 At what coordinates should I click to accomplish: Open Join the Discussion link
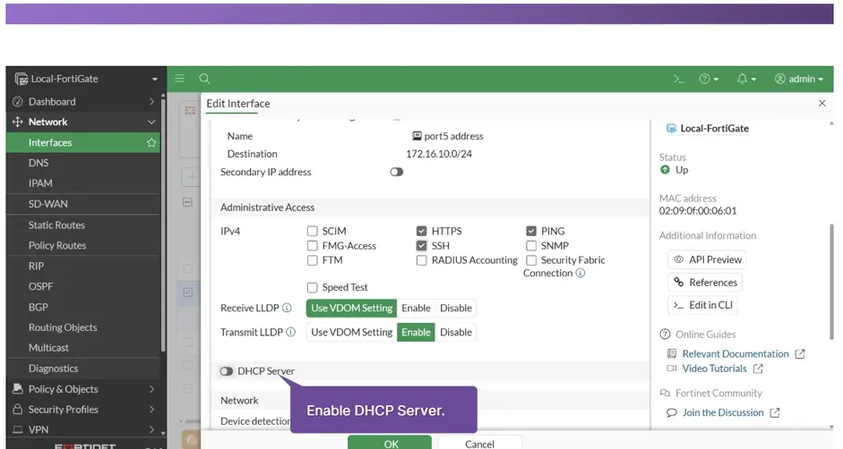[x=723, y=412]
